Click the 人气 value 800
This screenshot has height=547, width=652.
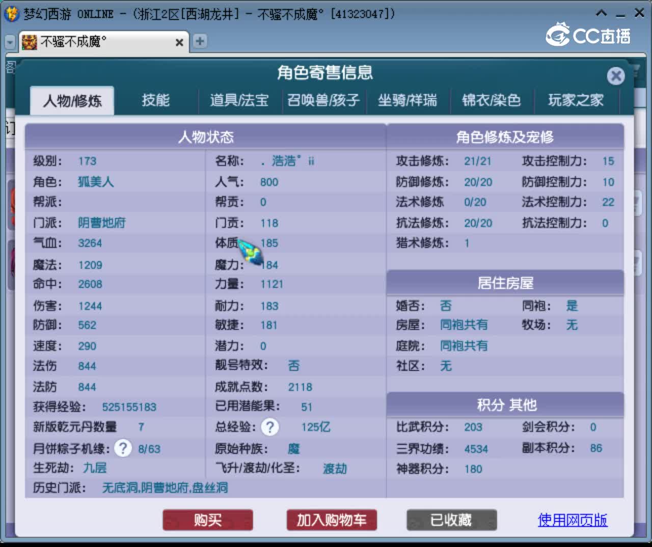pos(269,182)
